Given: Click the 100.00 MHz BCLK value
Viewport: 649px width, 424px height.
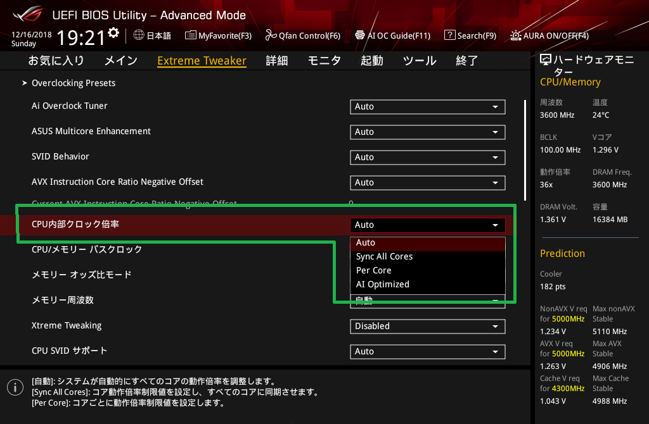Looking at the screenshot, I should [560, 150].
